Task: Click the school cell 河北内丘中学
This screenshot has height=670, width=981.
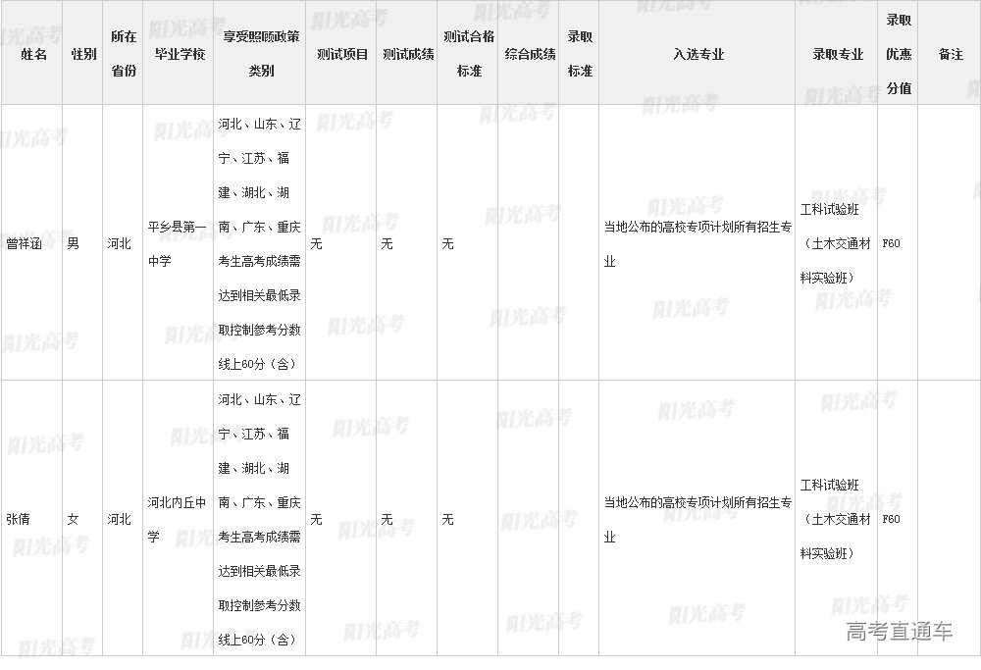Action: [177, 519]
